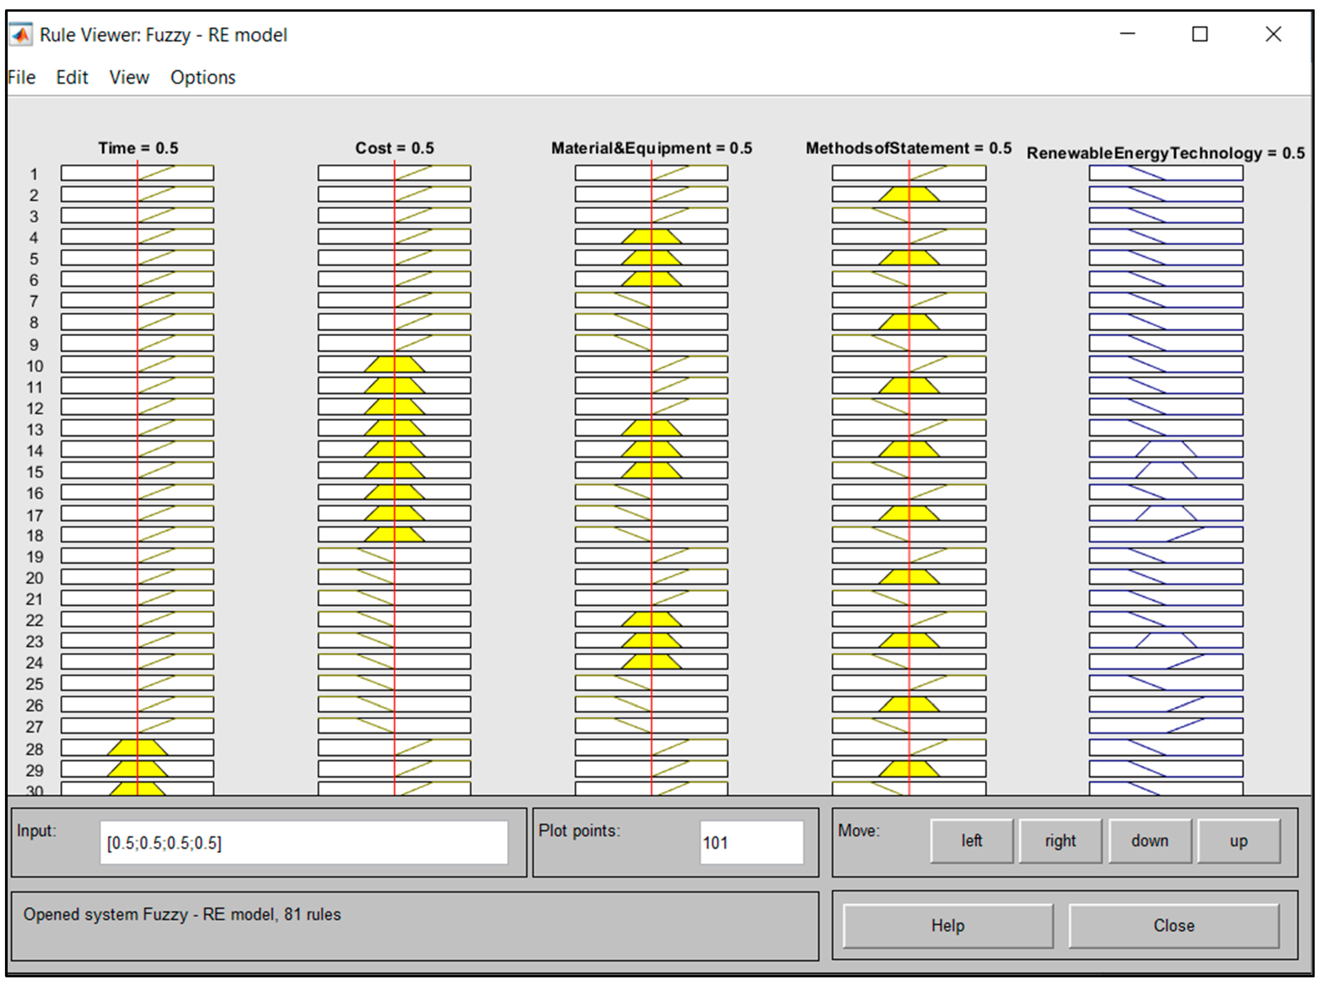Click the Input values text field
Viewport: 1322px width, 986px height.
(303, 843)
